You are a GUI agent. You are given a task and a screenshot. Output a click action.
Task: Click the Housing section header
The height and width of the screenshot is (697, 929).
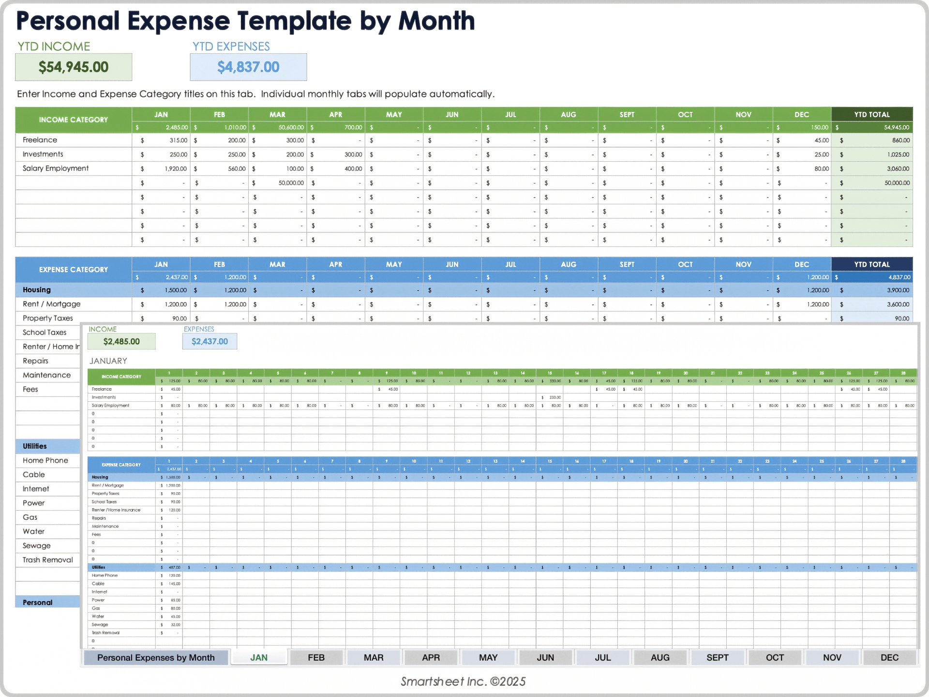point(36,289)
